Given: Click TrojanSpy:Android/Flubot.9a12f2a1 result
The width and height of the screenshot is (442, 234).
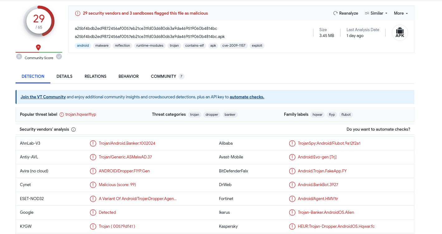Looking at the screenshot, I should click(x=329, y=143).
